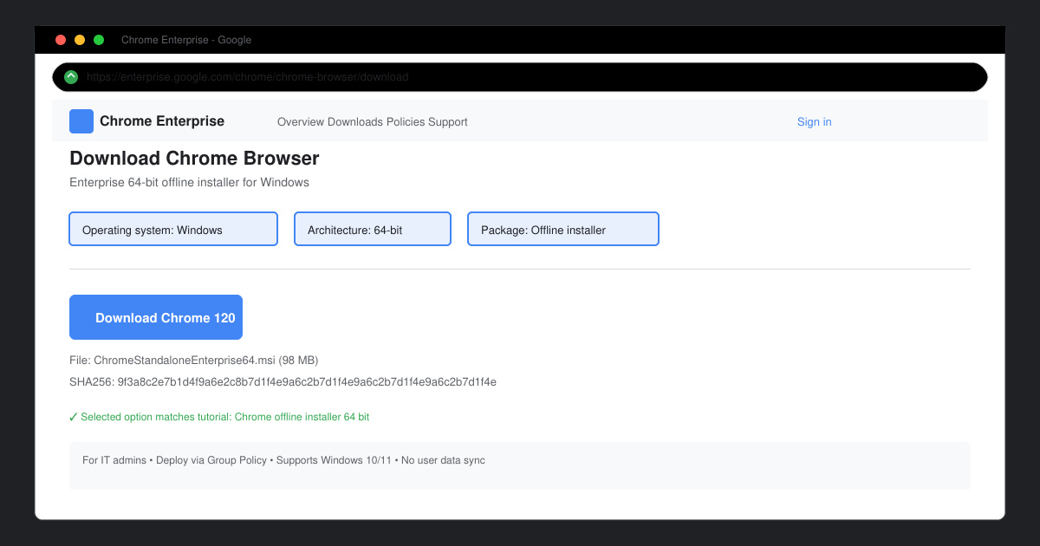The width and height of the screenshot is (1040, 546).
Task: Click the red close window dot
Action: (61, 40)
